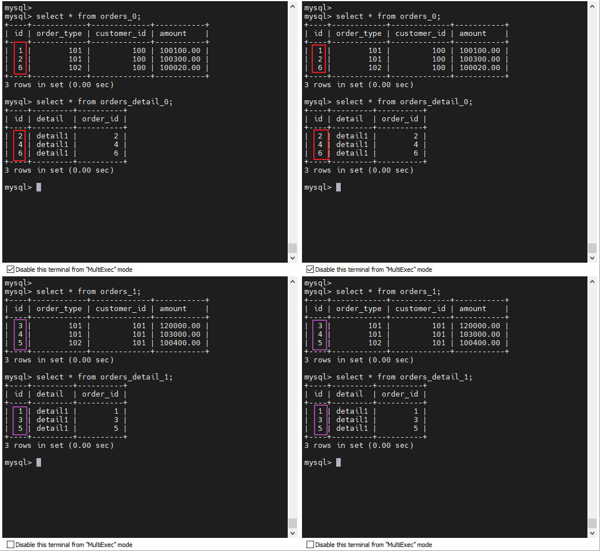Click amount 100300.00 in top-left orders_0 table
This screenshot has width=600, height=551.
tap(179, 59)
